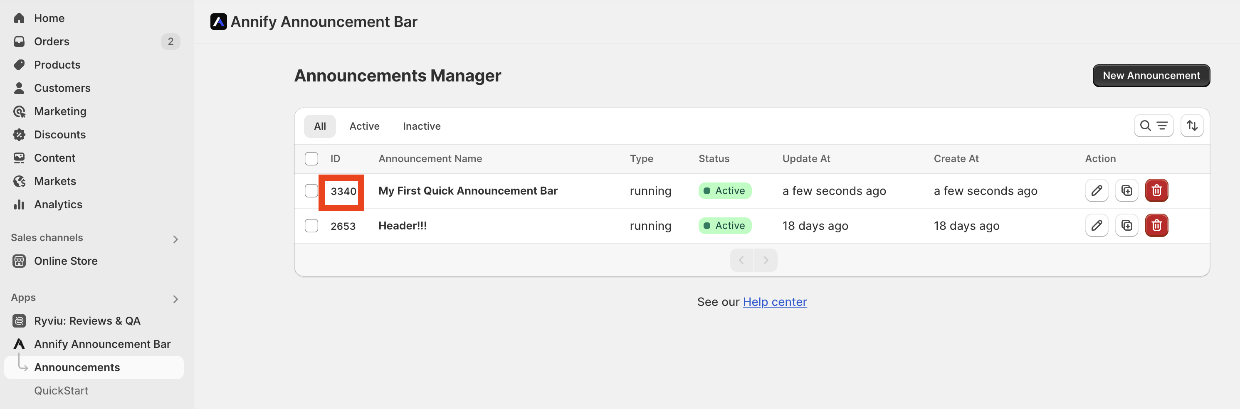Click ID cell 2653

click(343, 226)
